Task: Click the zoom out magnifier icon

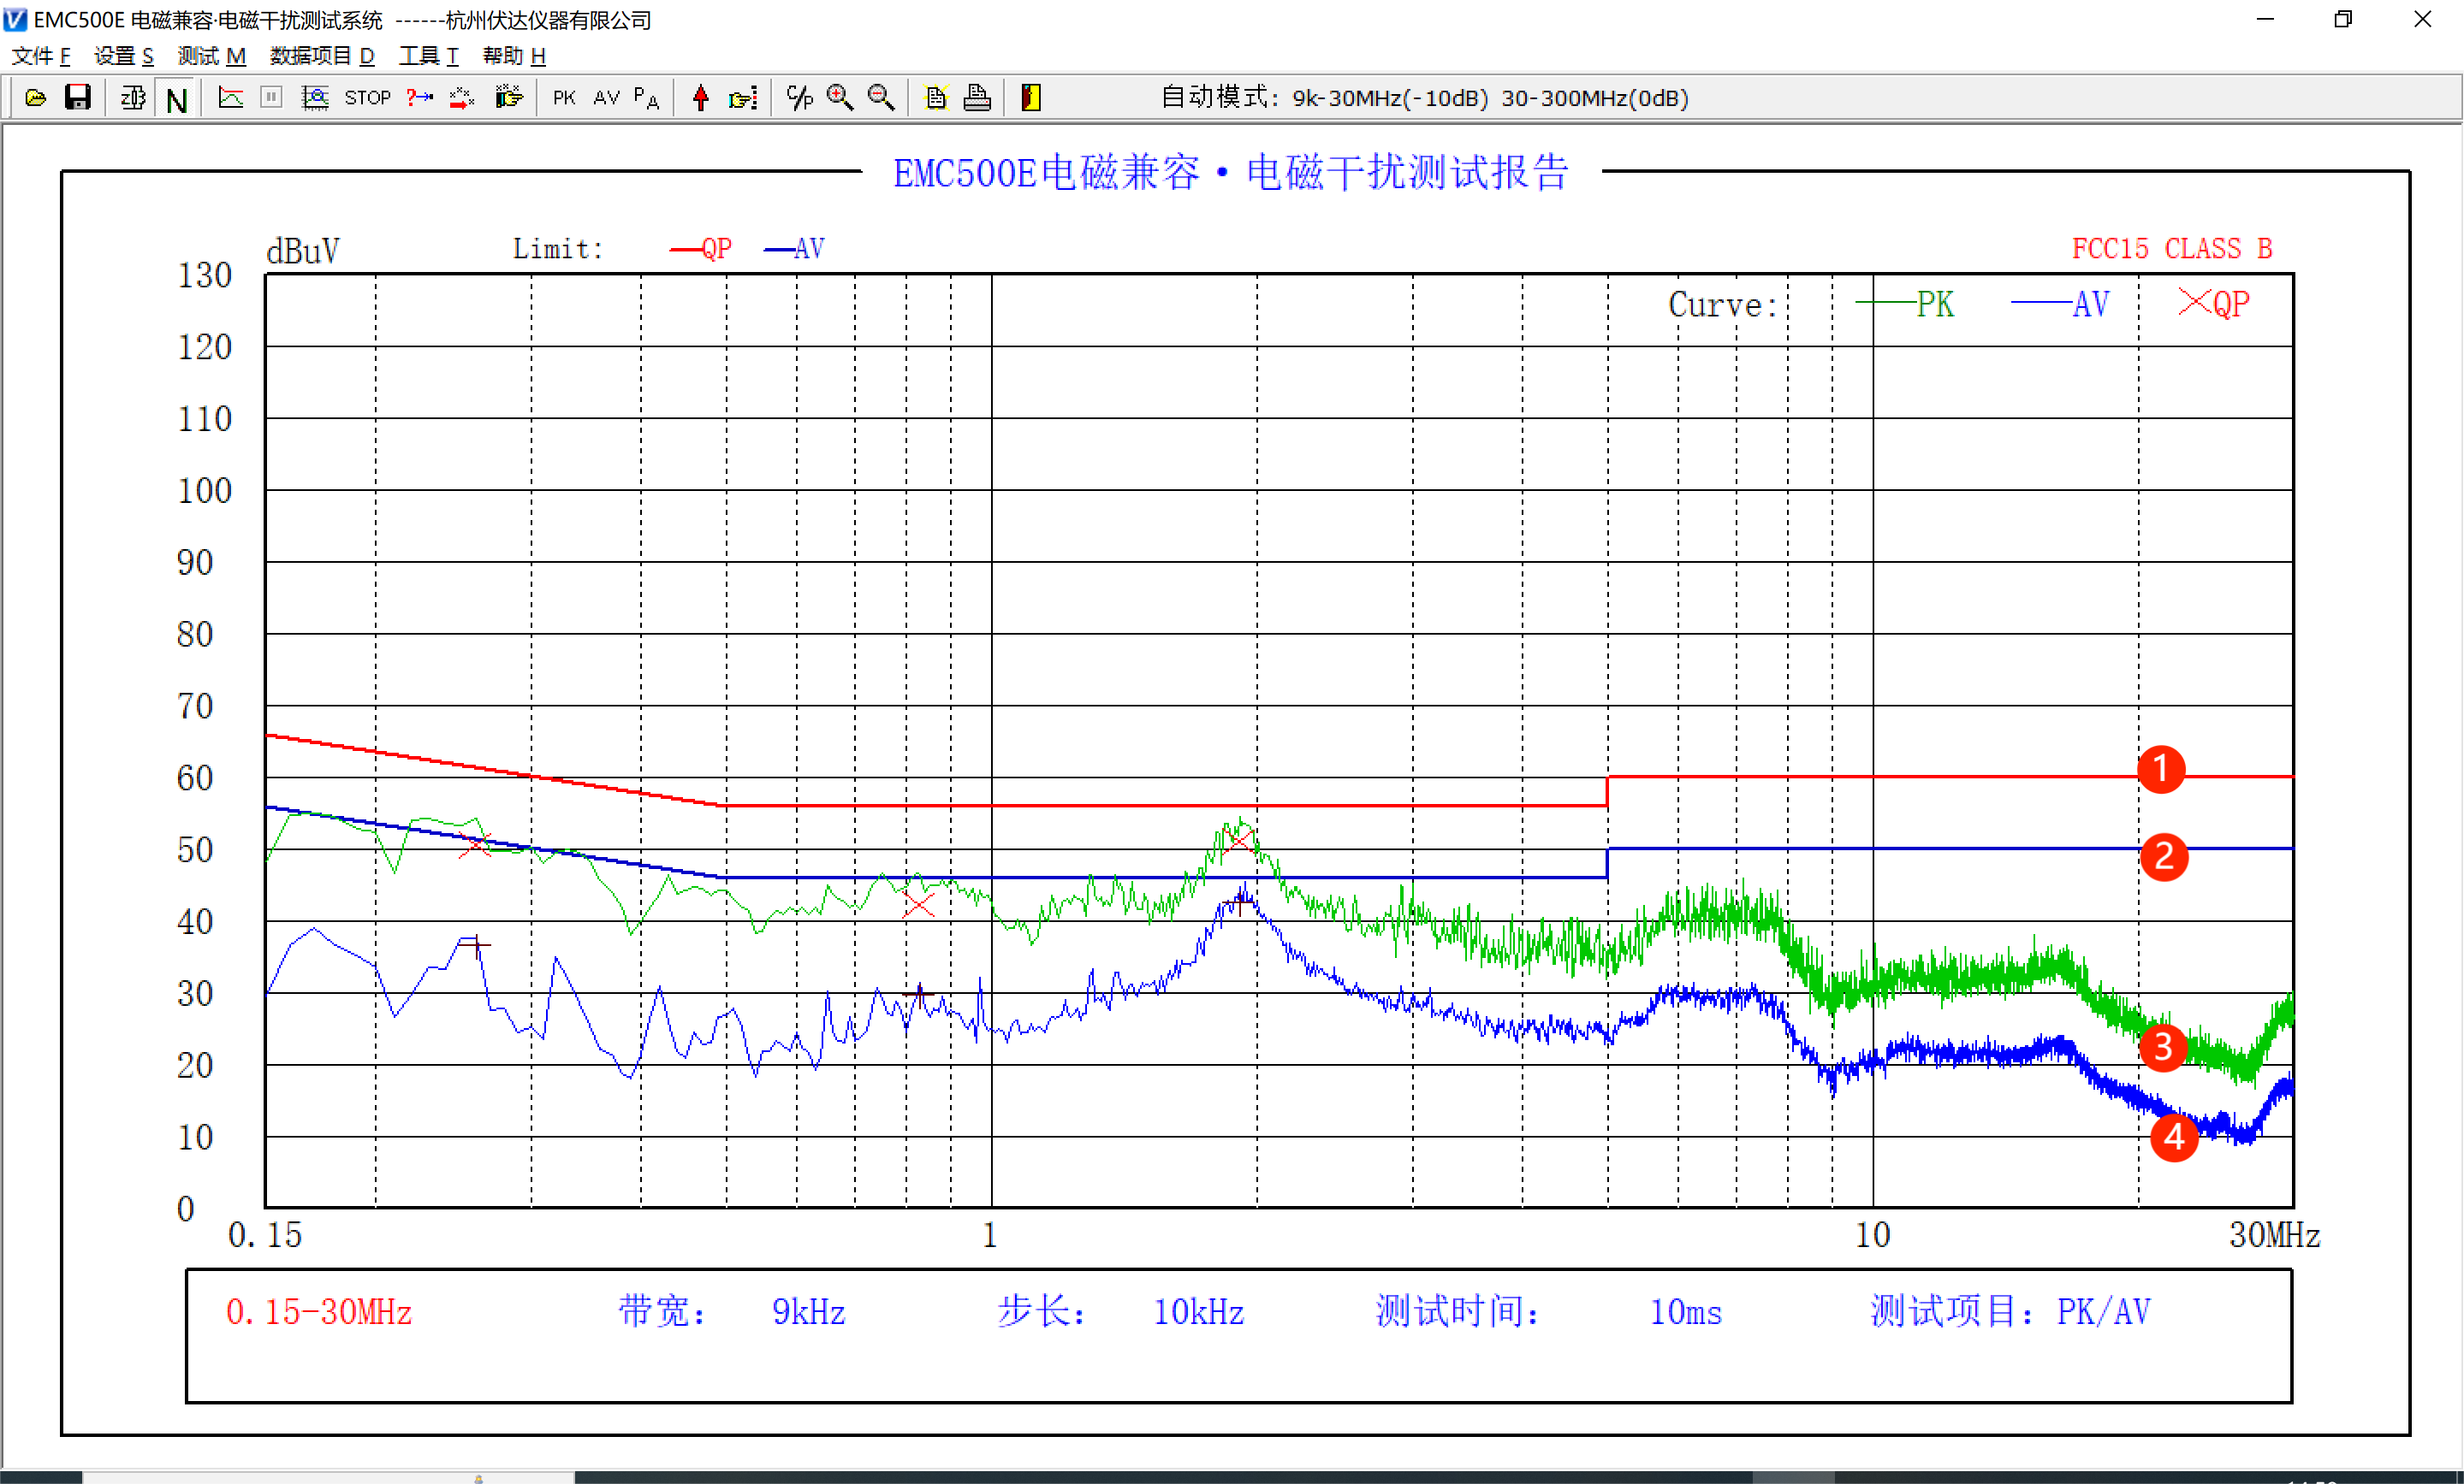Action: tap(881, 98)
